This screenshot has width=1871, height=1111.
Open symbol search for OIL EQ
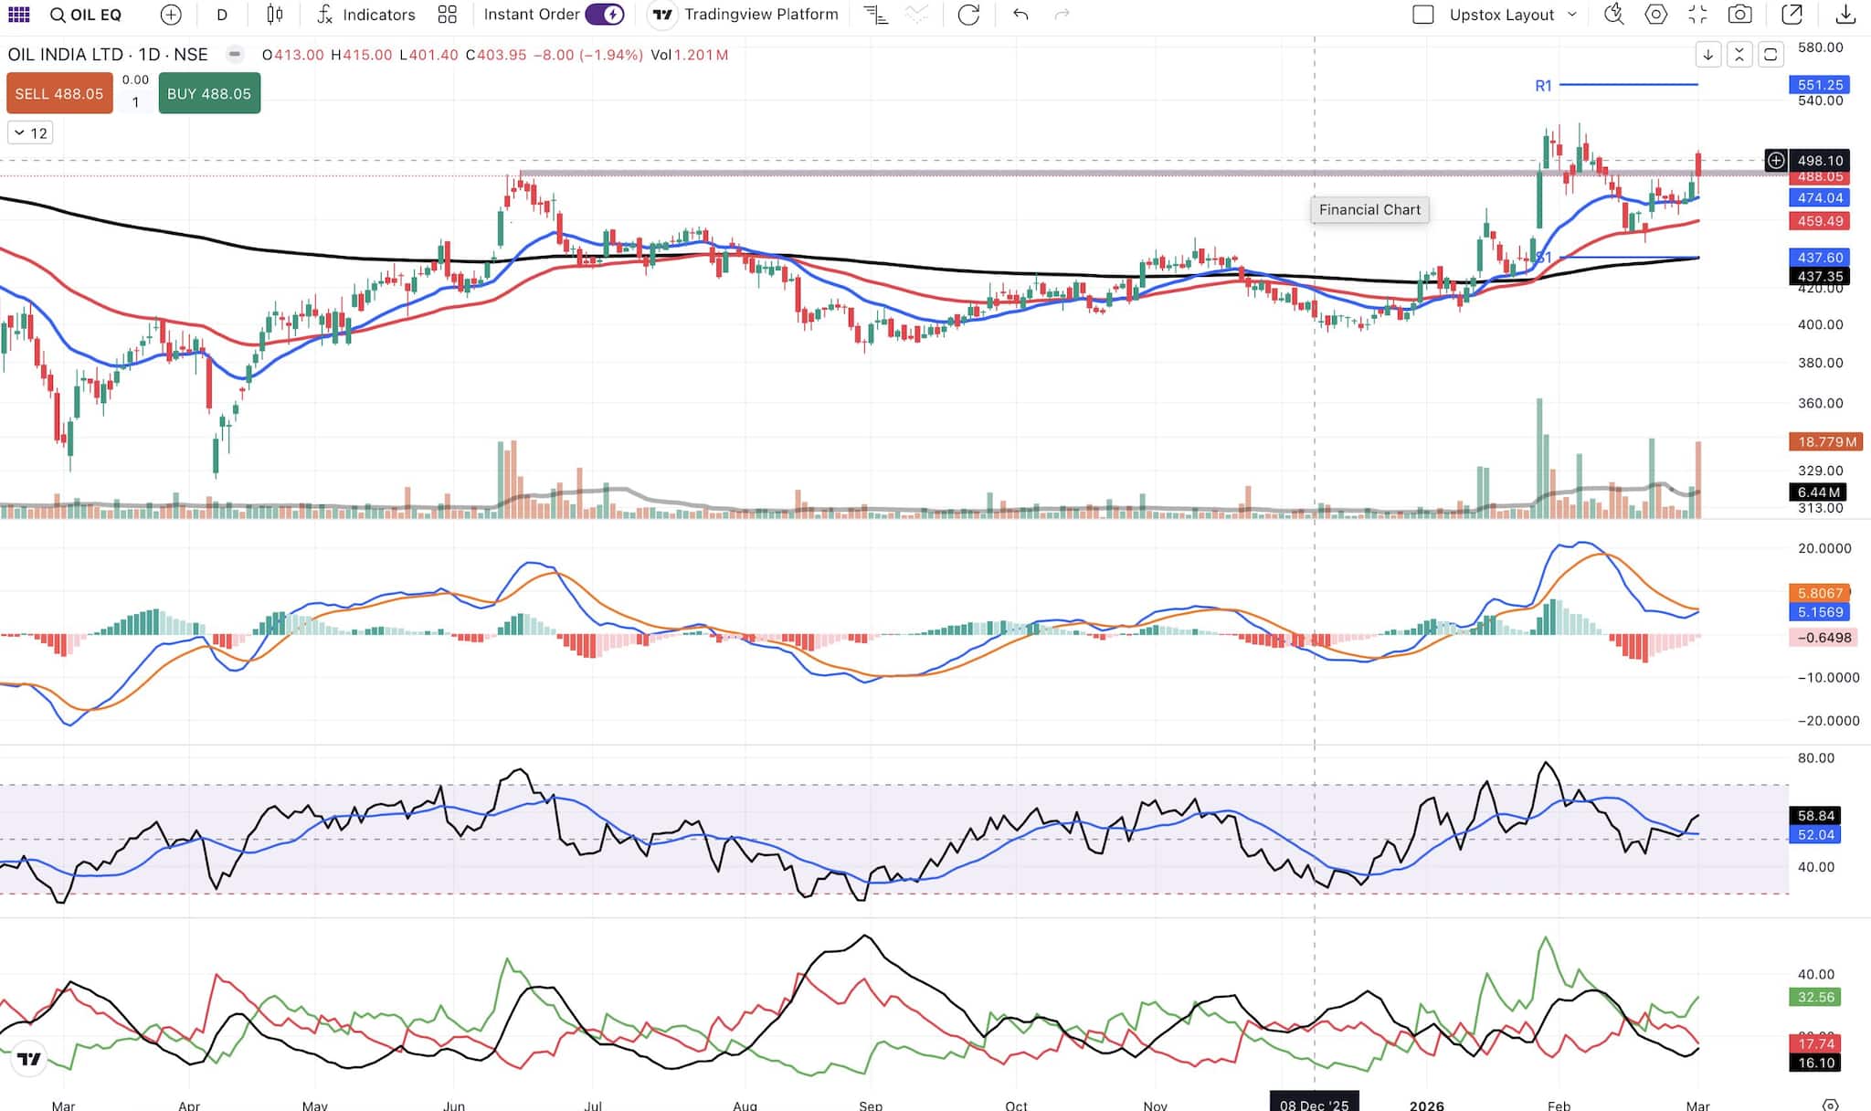click(x=85, y=15)
